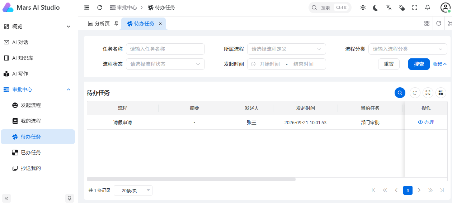
Task: Jump back pages double-left icon
Action: (x=385, y=190)
